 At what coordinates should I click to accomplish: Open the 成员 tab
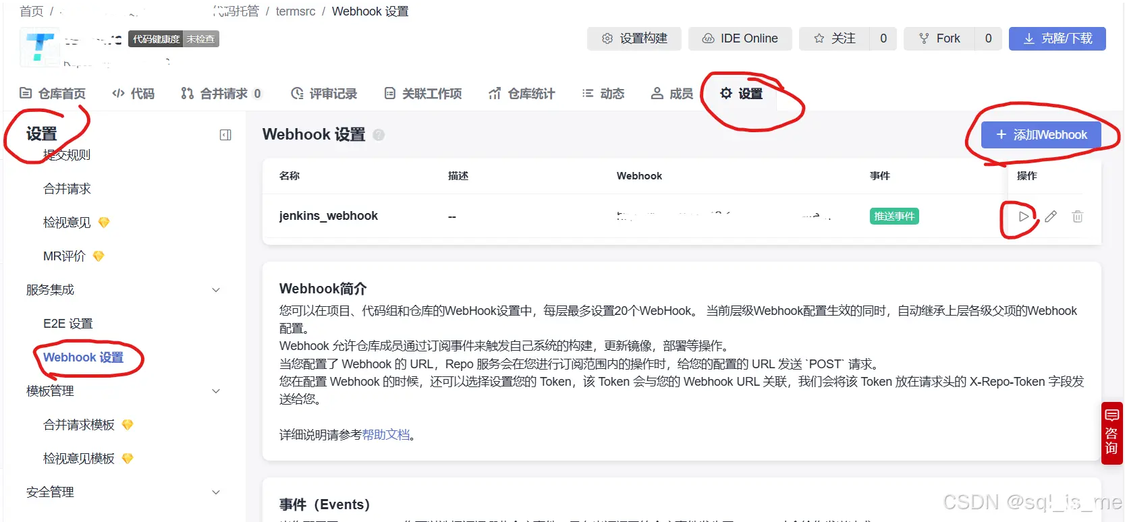pos(672,94)
